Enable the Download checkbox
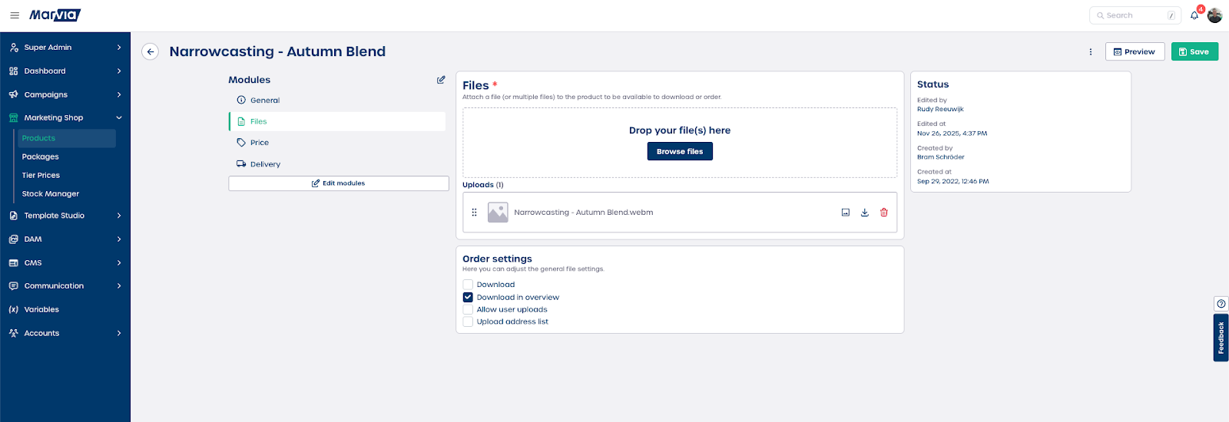 468,285
